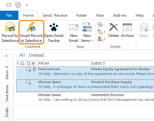
Task: Click Ignore conversation icon
Action: pos(100,25)
